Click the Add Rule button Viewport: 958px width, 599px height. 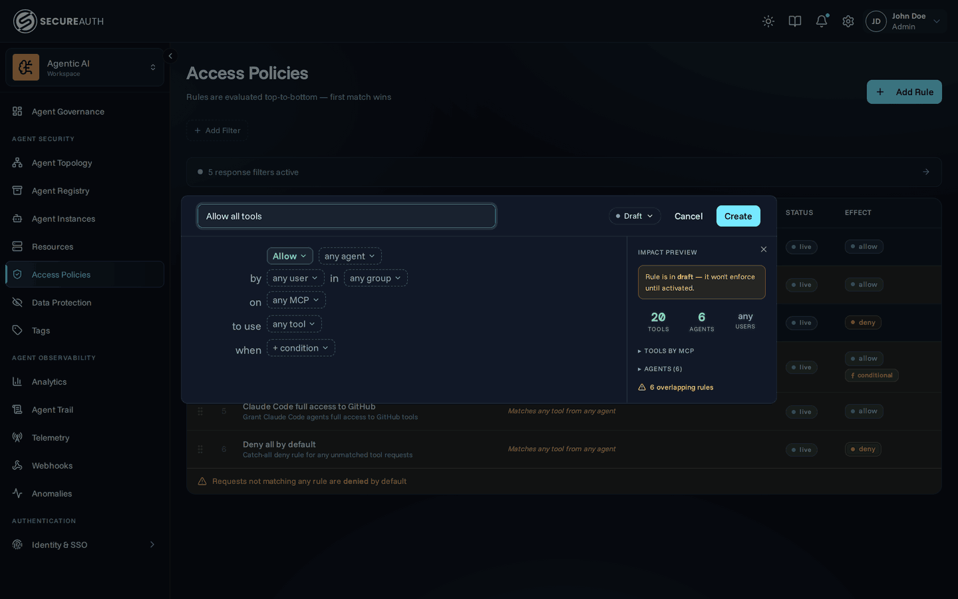tap(904, 92)
